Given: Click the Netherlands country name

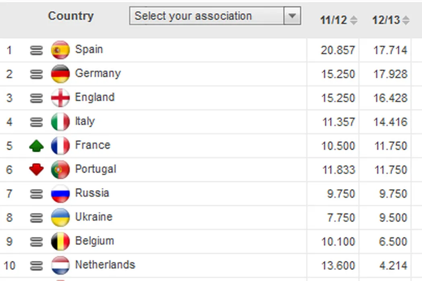Looking at the screenshot, I should [105, 265].
